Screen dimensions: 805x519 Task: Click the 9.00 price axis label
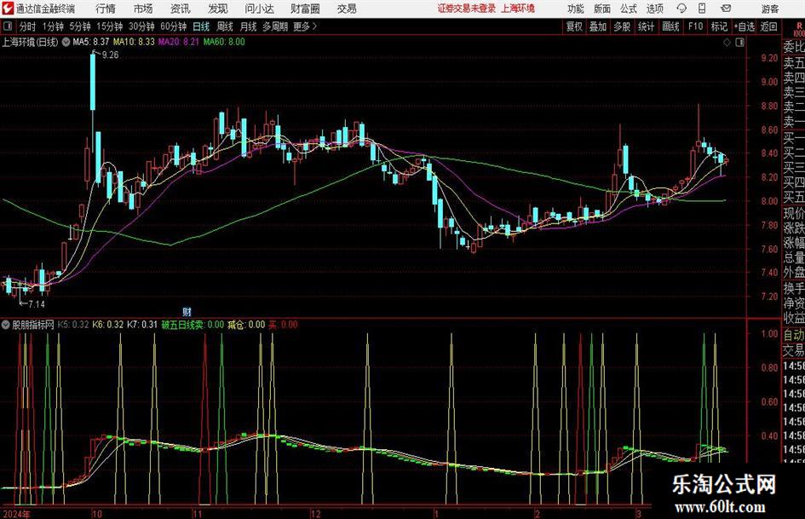pyautogui.click(x=769, y=82)
